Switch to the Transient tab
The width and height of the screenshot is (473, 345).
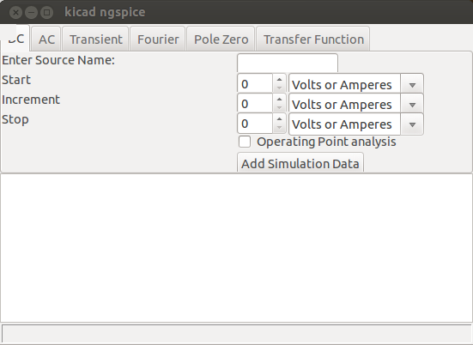pyautogui.click(x=95, y=39)
